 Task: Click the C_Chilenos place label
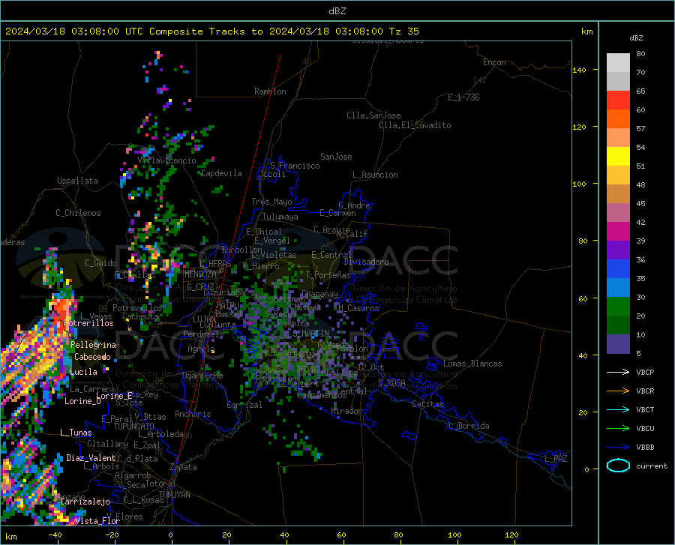pos(78,213)
